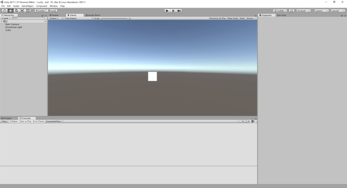The width and height of the screenshot is (347, 188).
Task: Toggle pivot mode Center button
Action: click(40, 10)
